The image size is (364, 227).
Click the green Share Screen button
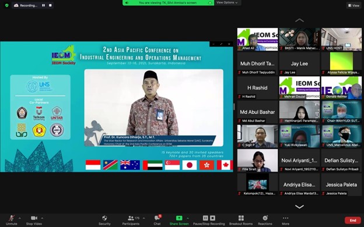click(179, 220)
